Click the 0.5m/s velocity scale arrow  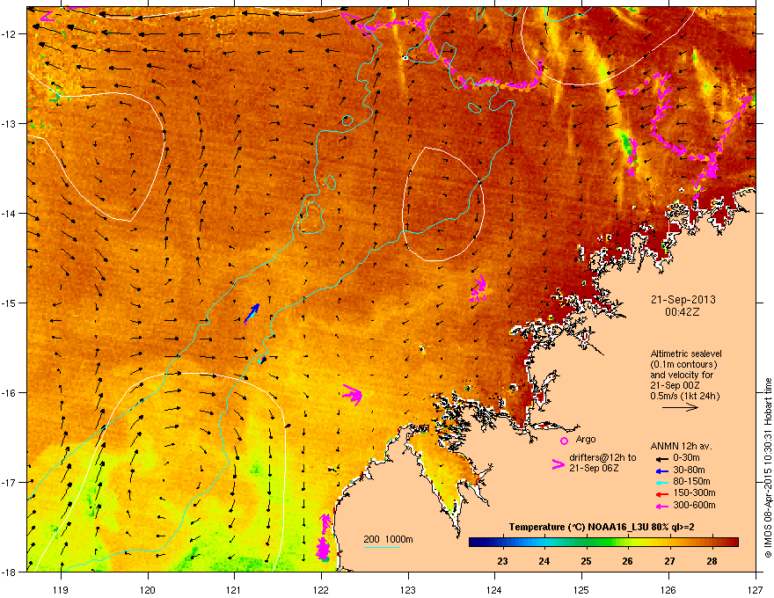pyautogui.click(x=680, y=407)
